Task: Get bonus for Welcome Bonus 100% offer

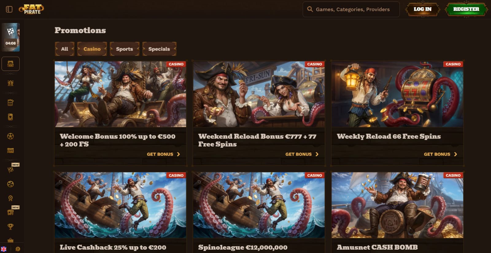Action: pyautogui.click(x=164, y=154)
